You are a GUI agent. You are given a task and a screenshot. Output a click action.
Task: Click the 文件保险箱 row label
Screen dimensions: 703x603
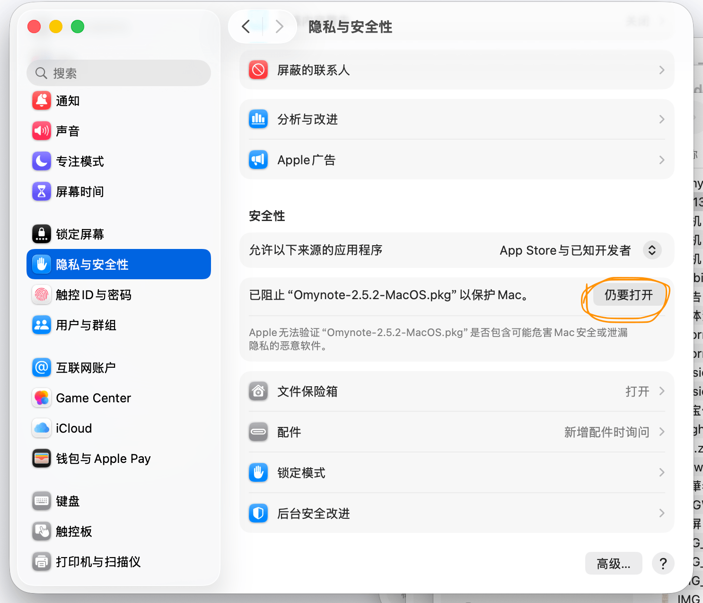click(x=308, y=391)
